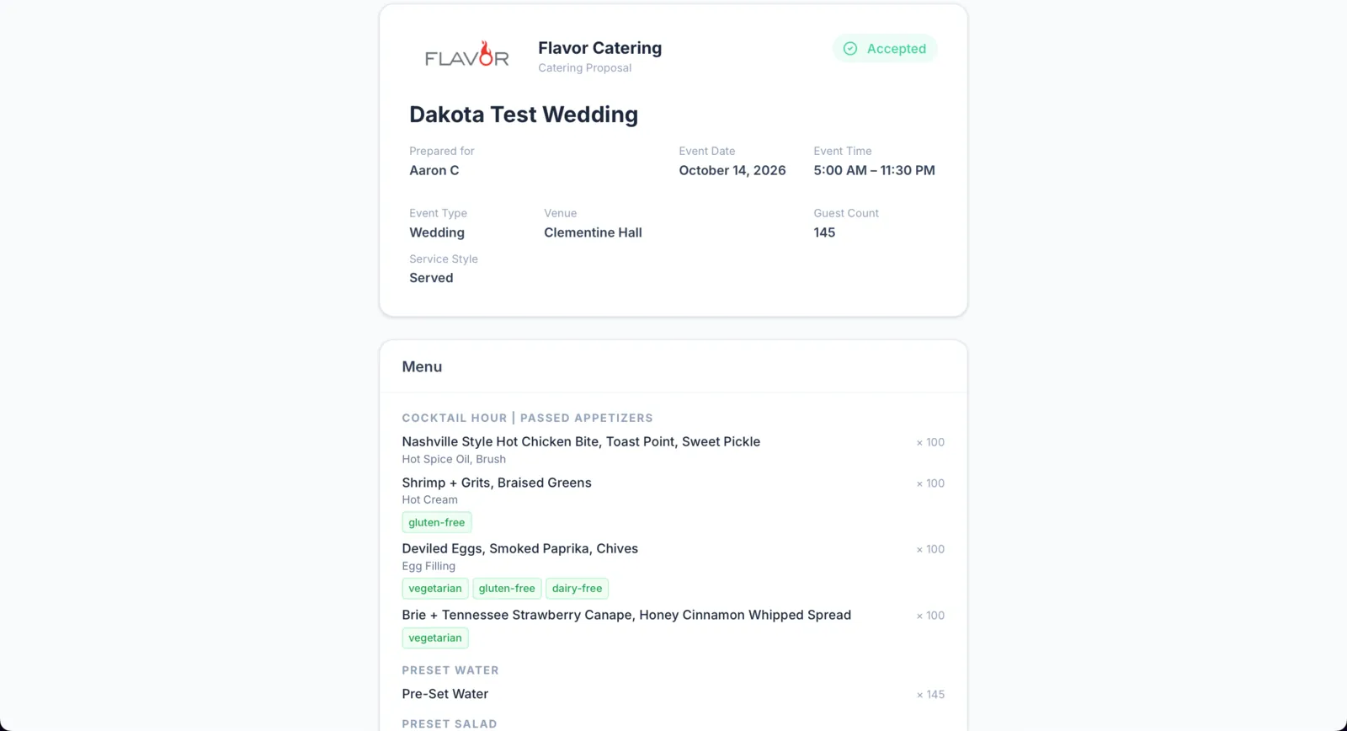The image size is (1347, 731).
Task: Click the 5:00 AM – 11:30 PM time
Action: click(x=874, y=170)
